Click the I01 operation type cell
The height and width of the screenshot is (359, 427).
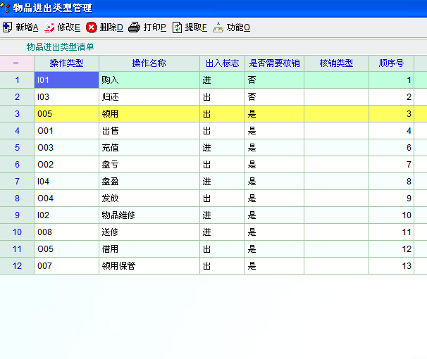[x=66, y=80]
